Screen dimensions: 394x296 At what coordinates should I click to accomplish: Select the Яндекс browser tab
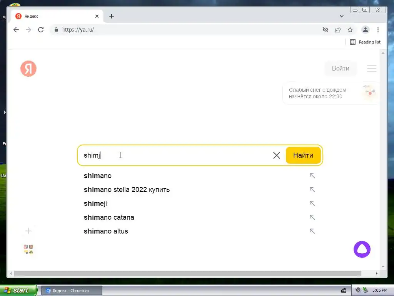click(x=57, y=16)
